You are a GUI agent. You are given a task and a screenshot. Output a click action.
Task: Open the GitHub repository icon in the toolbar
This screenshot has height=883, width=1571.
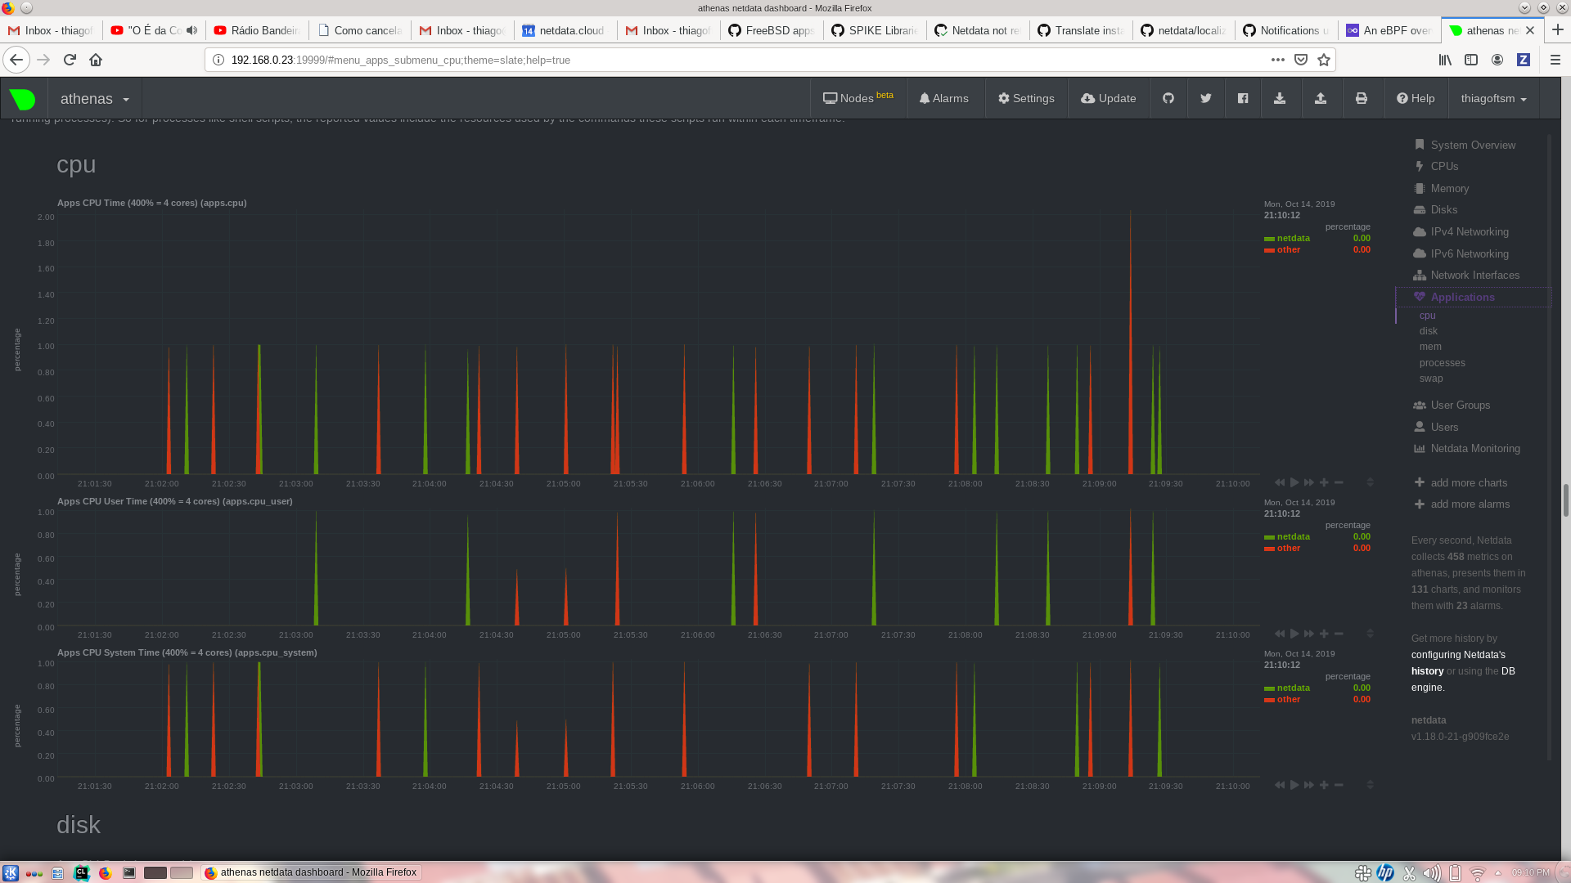click(1168, 98)
